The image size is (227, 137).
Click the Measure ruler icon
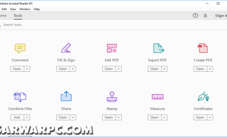[x=158, y=97]
